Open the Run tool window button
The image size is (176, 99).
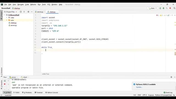pyautogui.click(x=7, y=92)
